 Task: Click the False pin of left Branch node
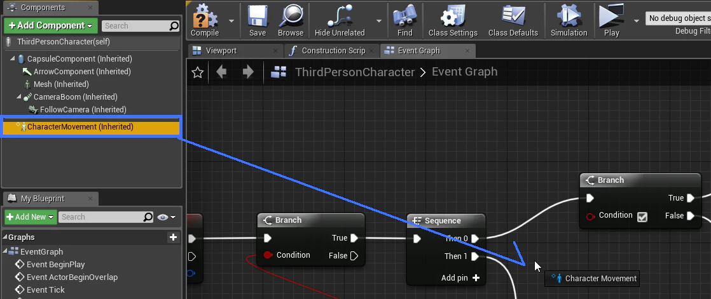(x=354, y=256)
